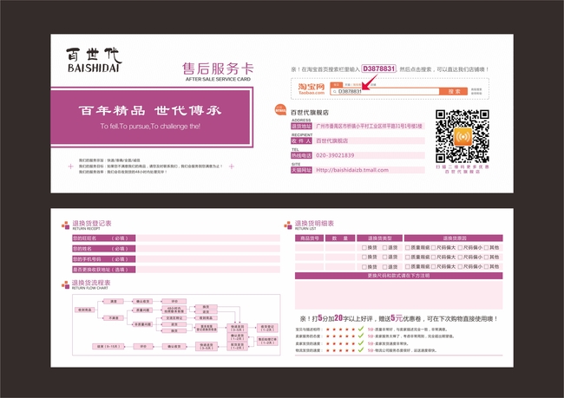Click the 退货地址 label tag
564x398 pixels.
coord(301,127)
